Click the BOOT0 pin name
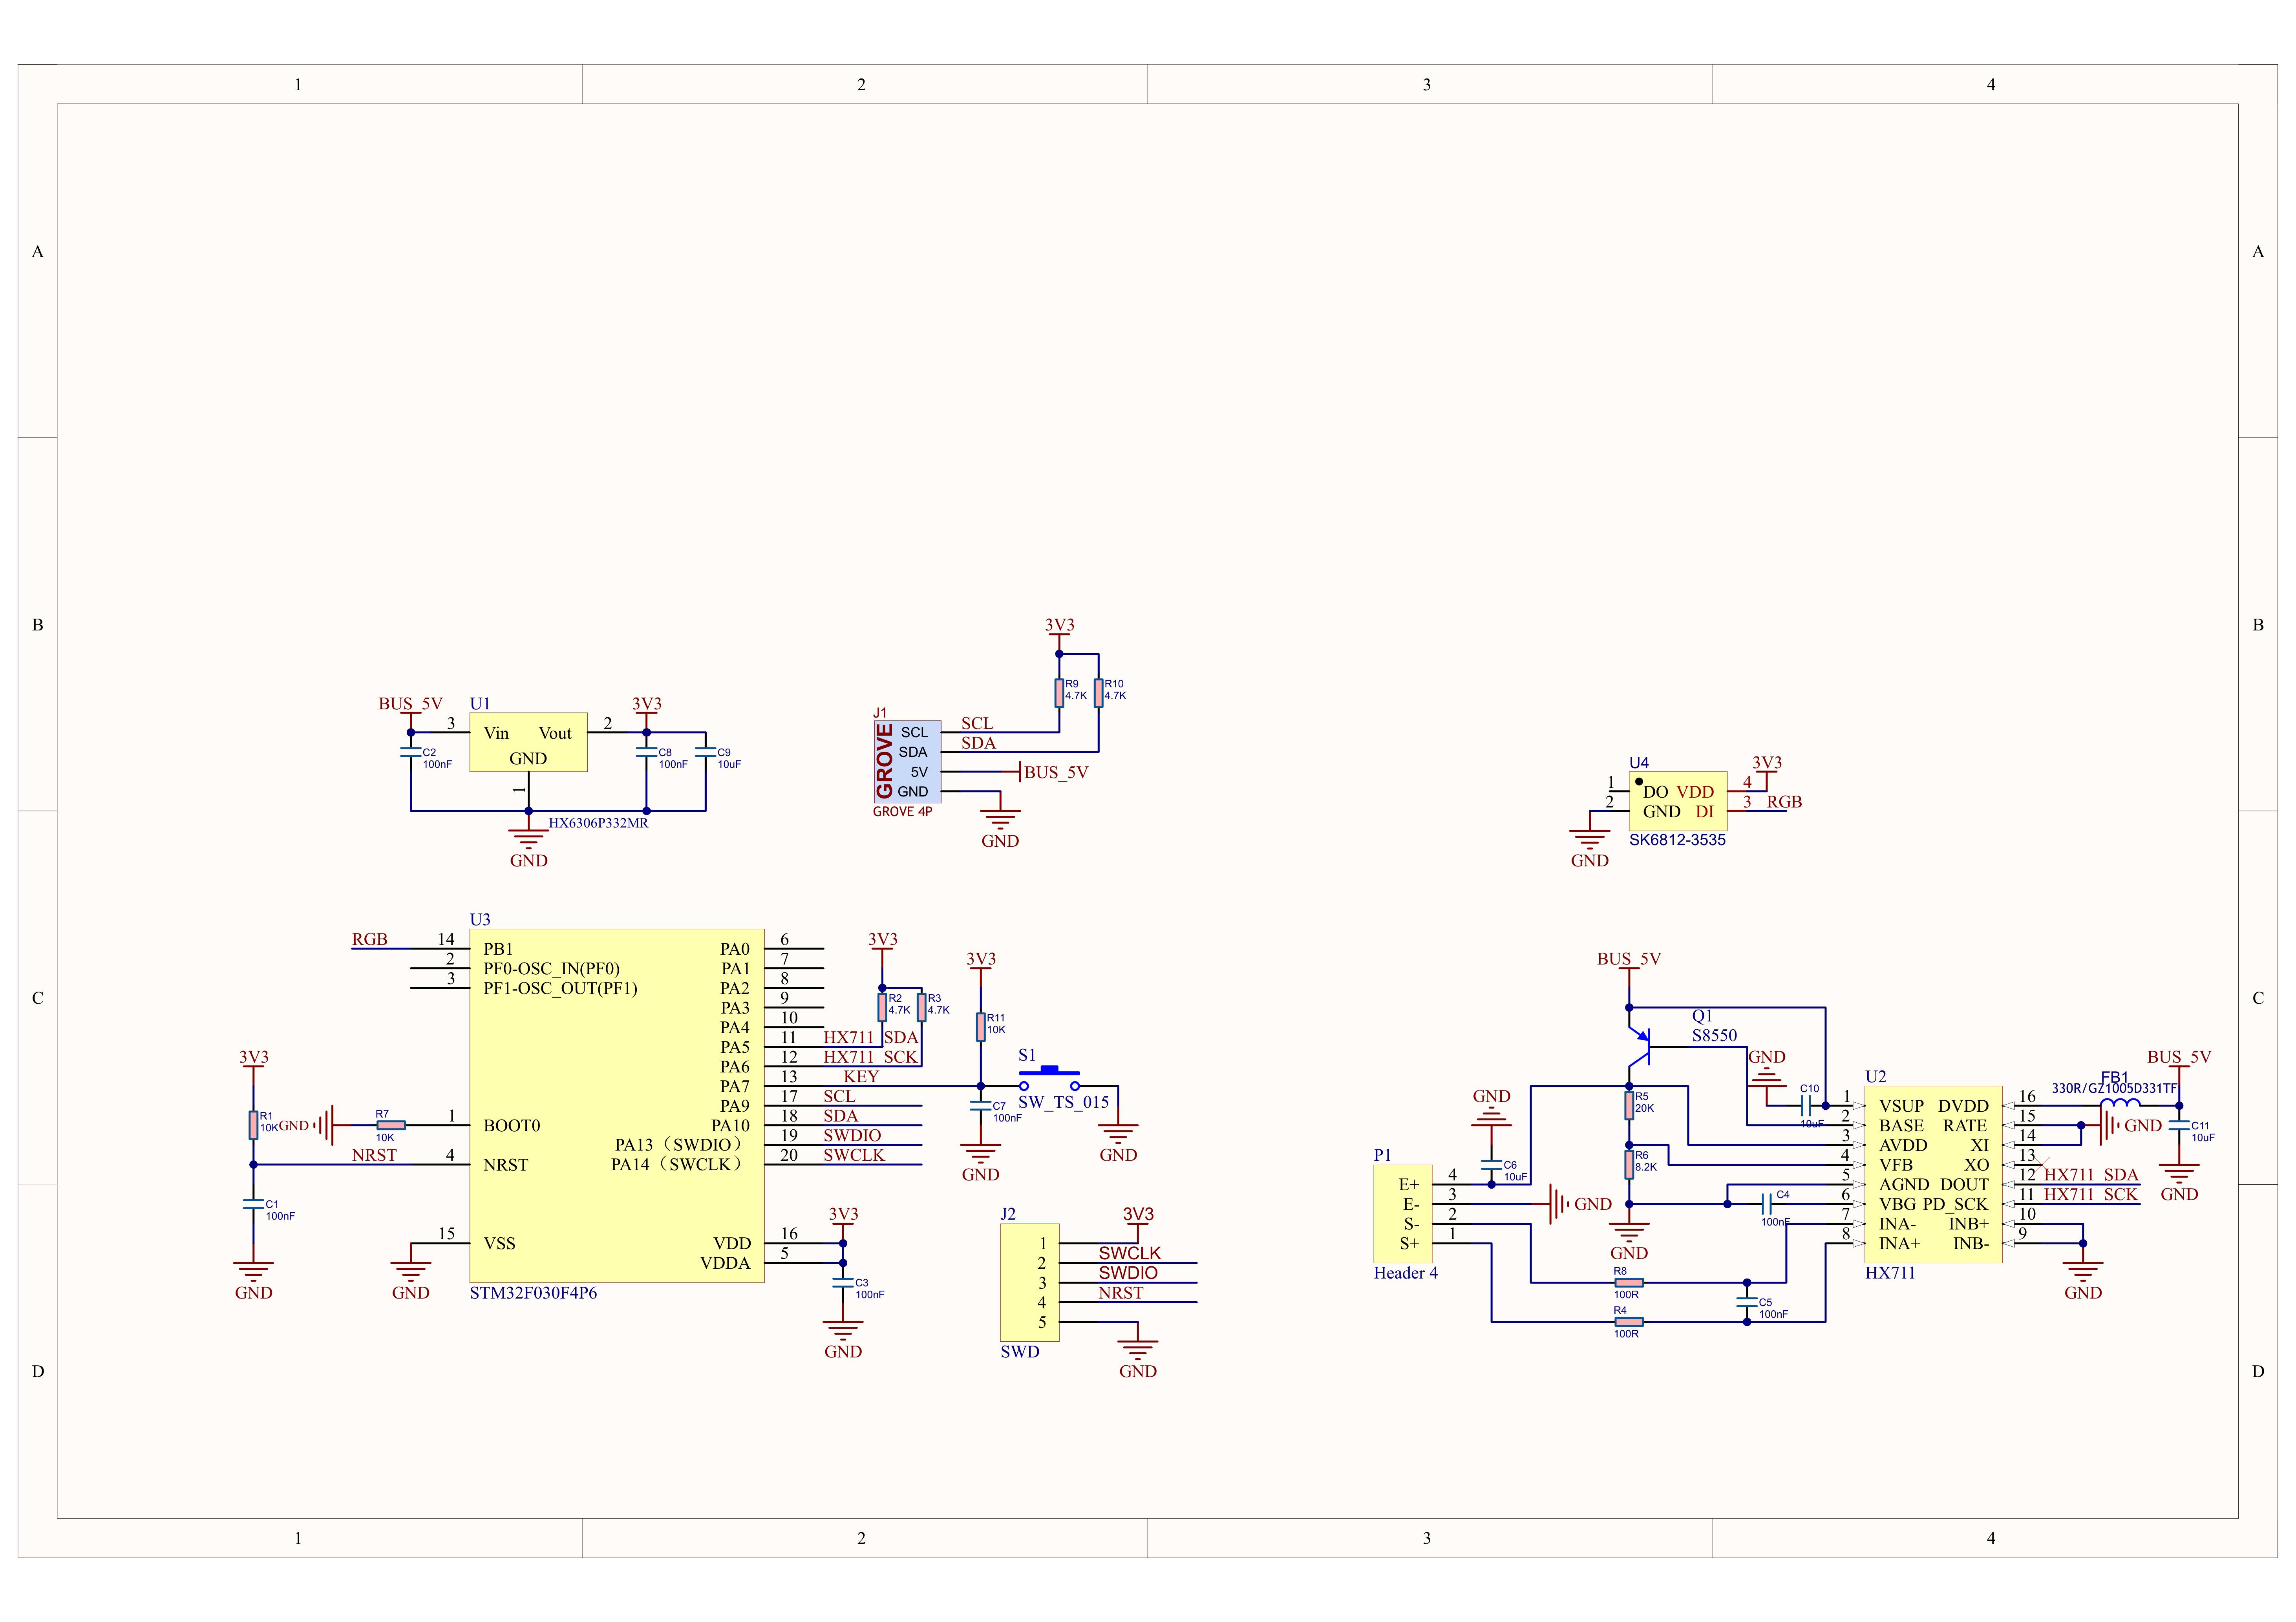The height and width of the screenshot is (1622, 2296). [511, 1125]
